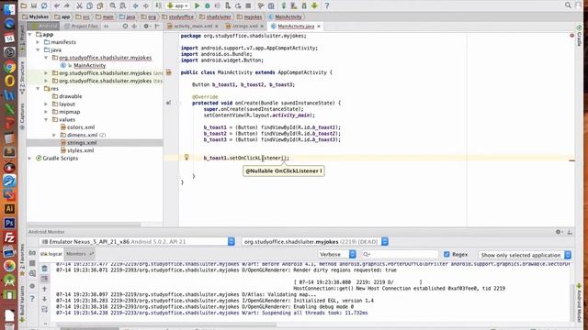
Task: Open FileZilla from the Dock
Action: 9,237
